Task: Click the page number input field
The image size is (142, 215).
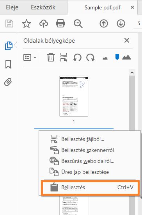Action: (x=138, y=23)
